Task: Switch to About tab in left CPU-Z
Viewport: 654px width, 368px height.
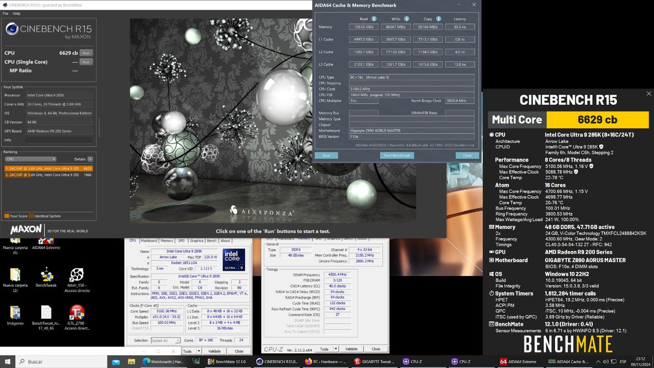Action: click(x=225, y=241)
